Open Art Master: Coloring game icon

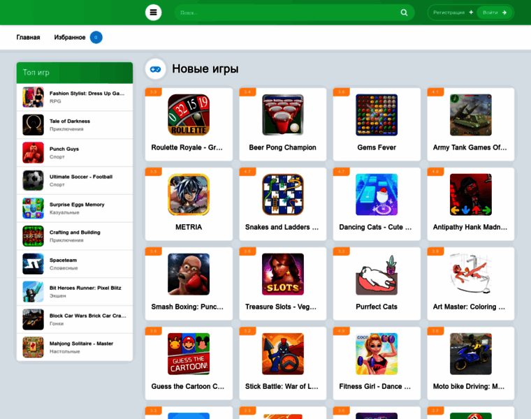[471, 274]
